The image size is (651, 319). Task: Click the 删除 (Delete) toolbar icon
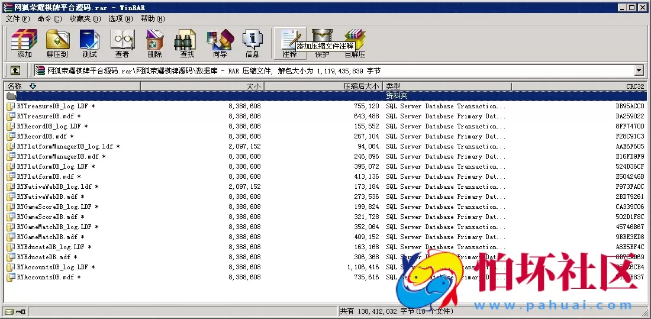click(x=154, y=43)
